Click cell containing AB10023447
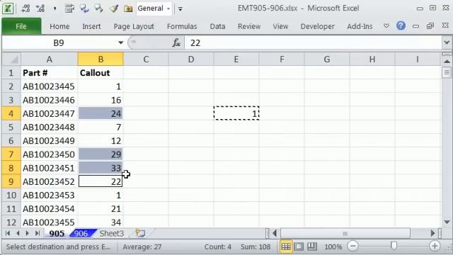The height and width of the screenshot is (255, 453). click(x=49, y=113)
